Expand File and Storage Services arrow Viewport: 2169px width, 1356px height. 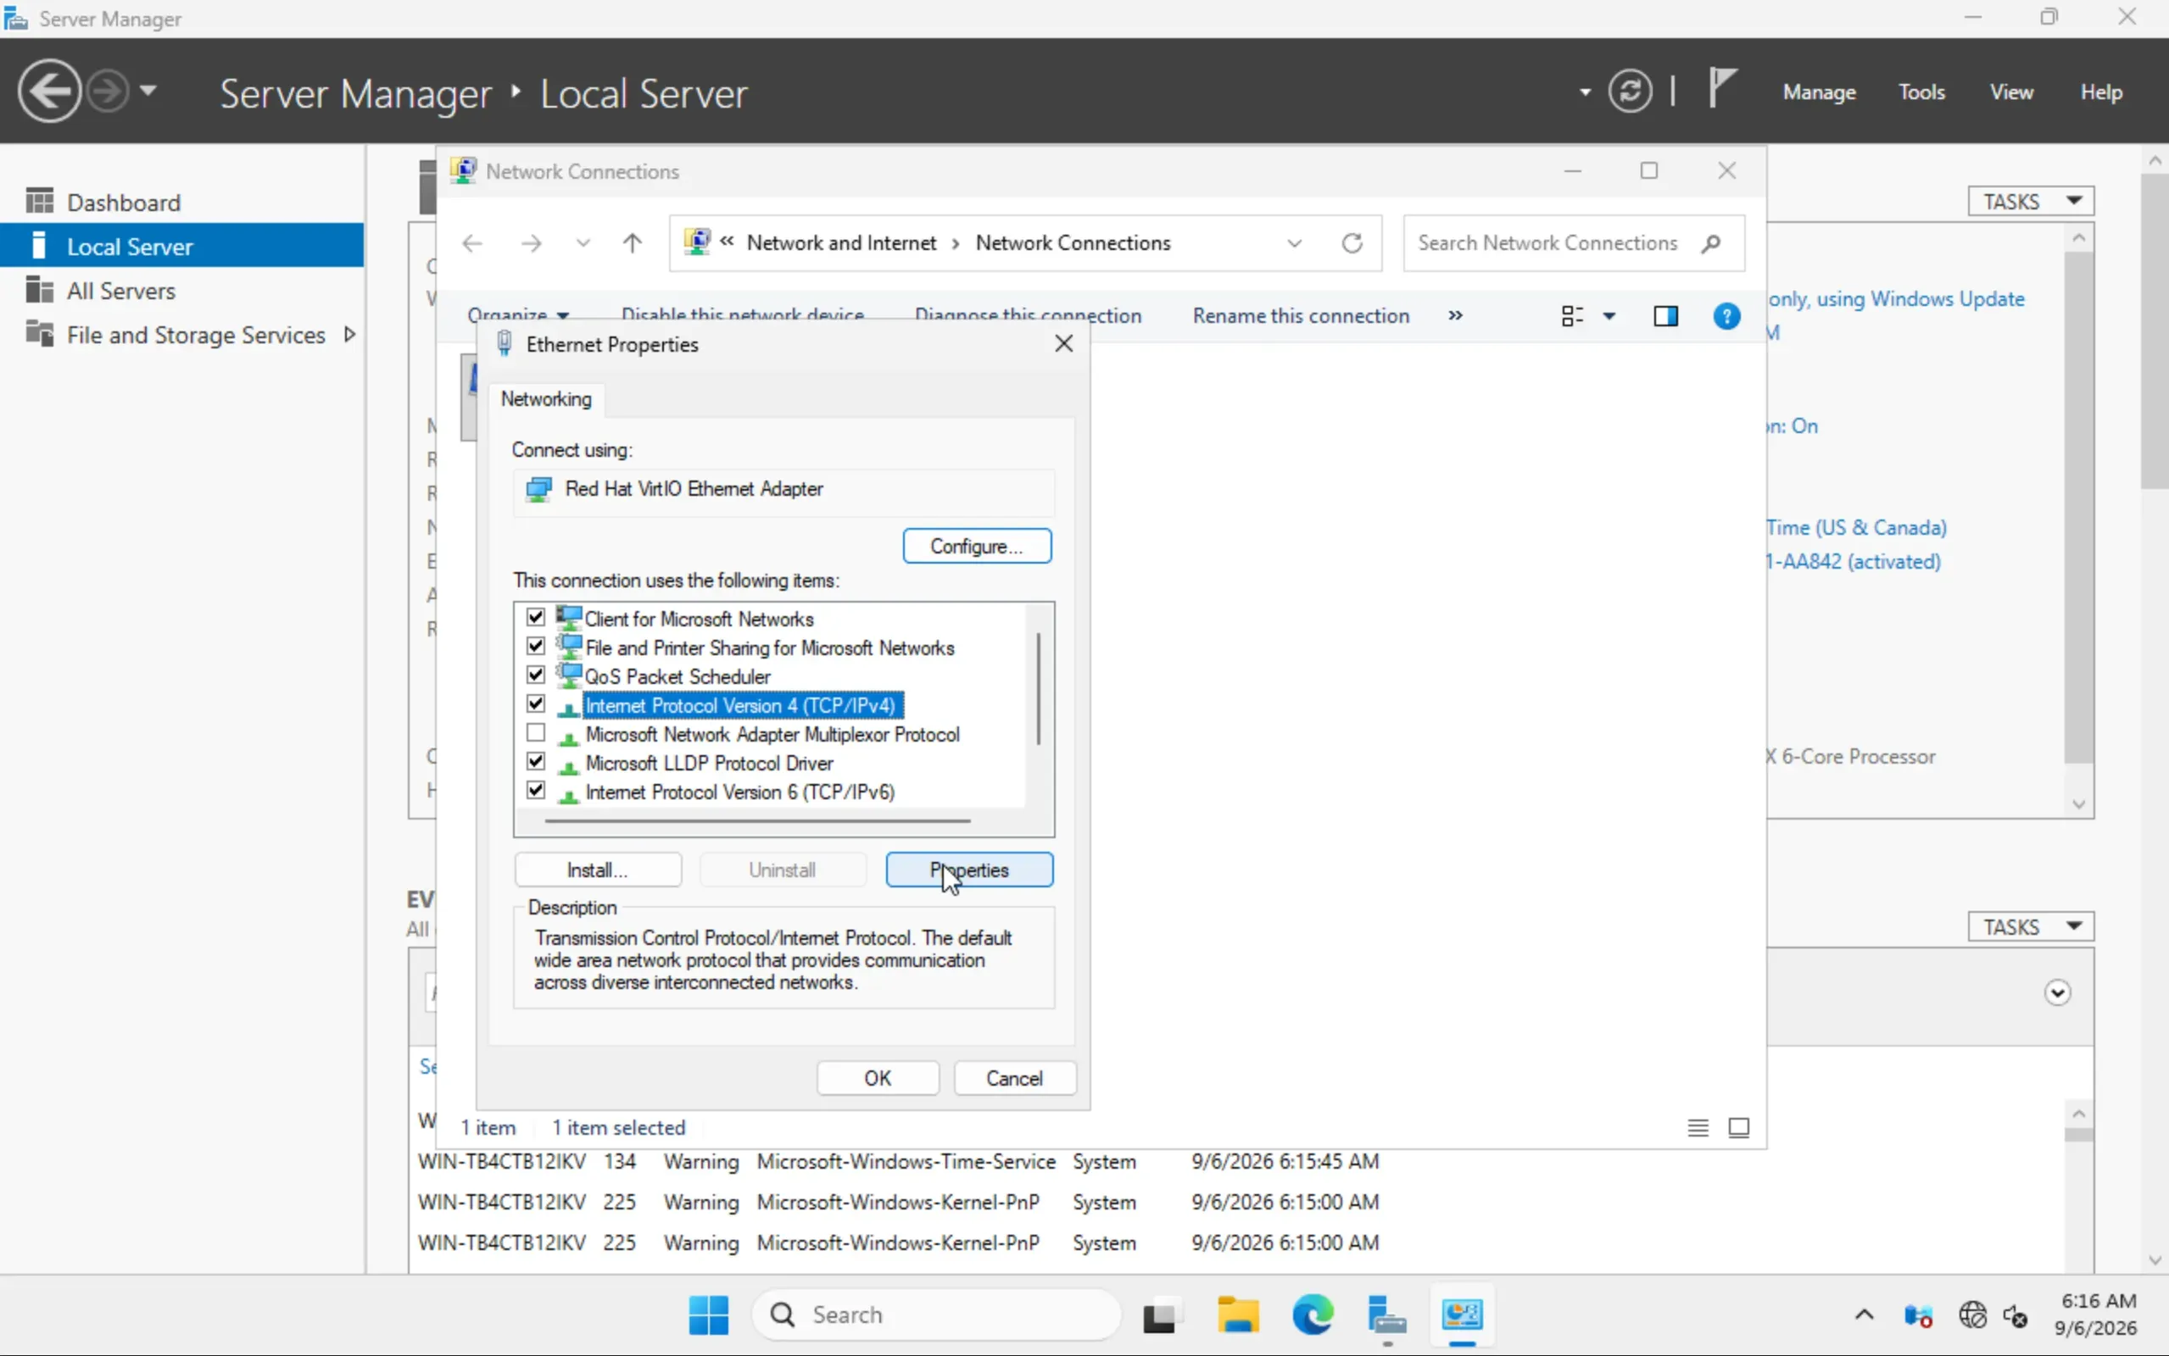click(350, 335)
